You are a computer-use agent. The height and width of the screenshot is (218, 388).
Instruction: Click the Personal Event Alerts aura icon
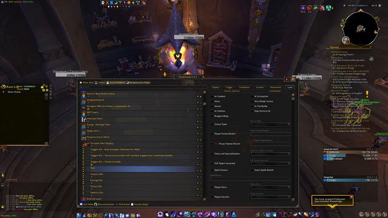click(x=84, y=138)
